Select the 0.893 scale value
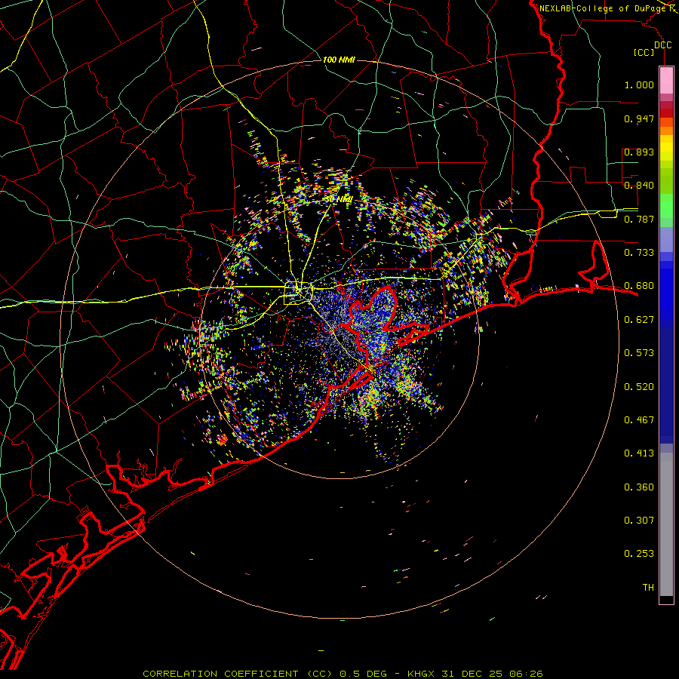Screen dimensions: 679x679 [x=639, y=152]
